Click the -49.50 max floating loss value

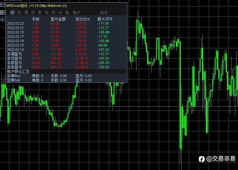[102, 45]
